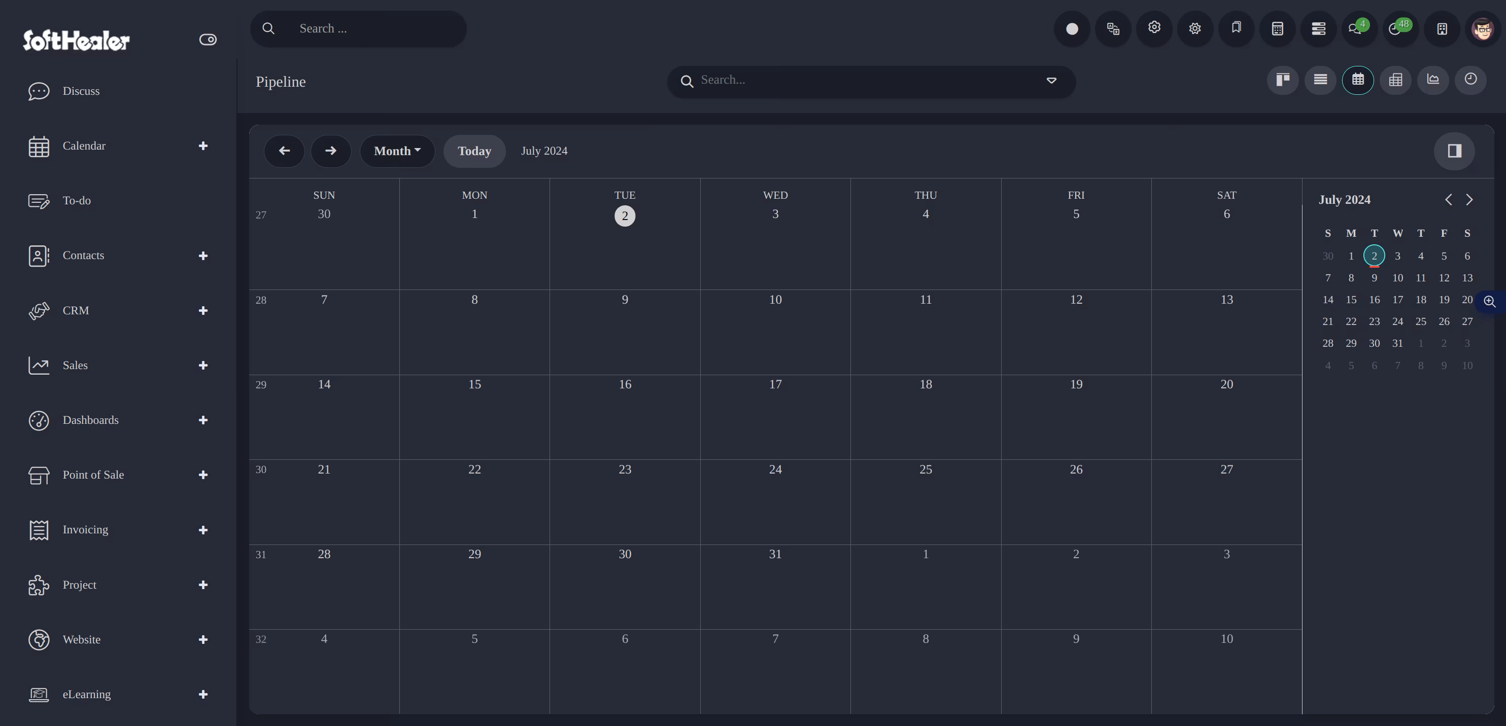Image resolution: width=1506 pixels, height=726 pixels.
Task: Expand the CRM menu plus
Action: coord(203,311)
